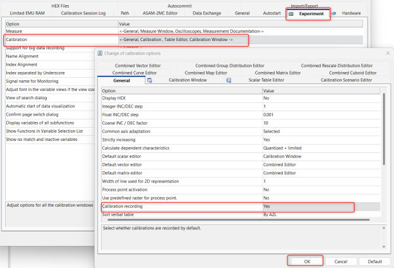This screenshot has height=268, width=394.
Task: Open Combined Rescale Distribution Editor tab
Action: click(337, 66)
